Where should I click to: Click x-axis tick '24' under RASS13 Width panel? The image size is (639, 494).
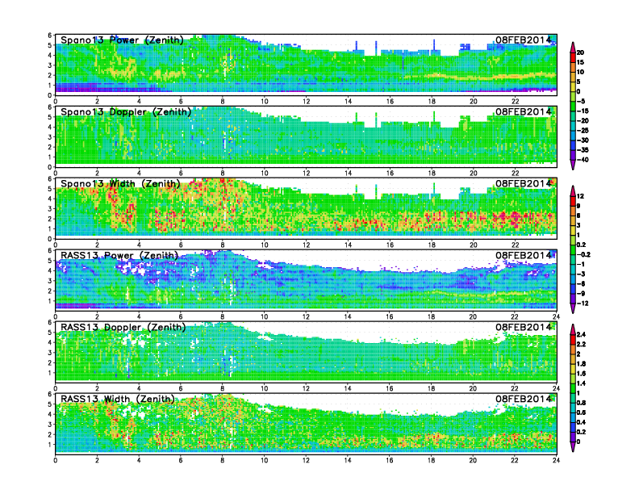[556, 460]
